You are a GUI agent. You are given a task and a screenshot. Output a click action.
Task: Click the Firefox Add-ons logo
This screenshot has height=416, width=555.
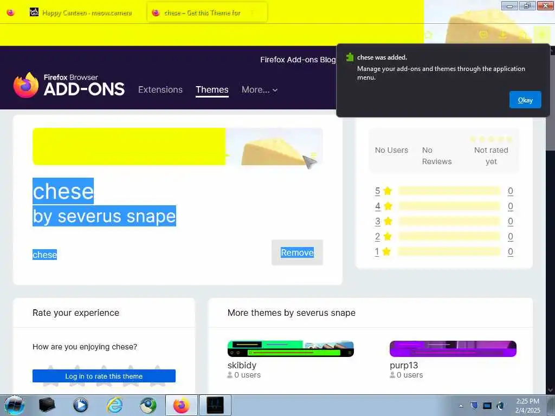click(x=69, y=85)
